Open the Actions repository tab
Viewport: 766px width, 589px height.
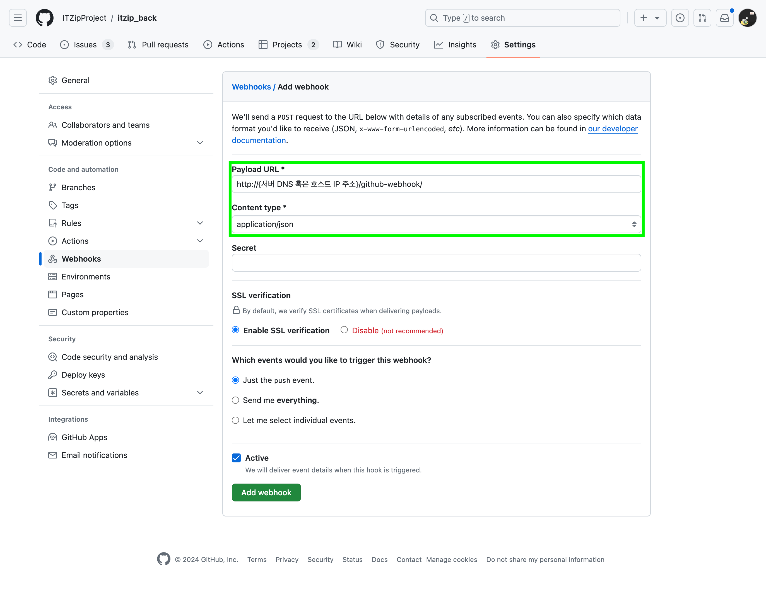224,45
